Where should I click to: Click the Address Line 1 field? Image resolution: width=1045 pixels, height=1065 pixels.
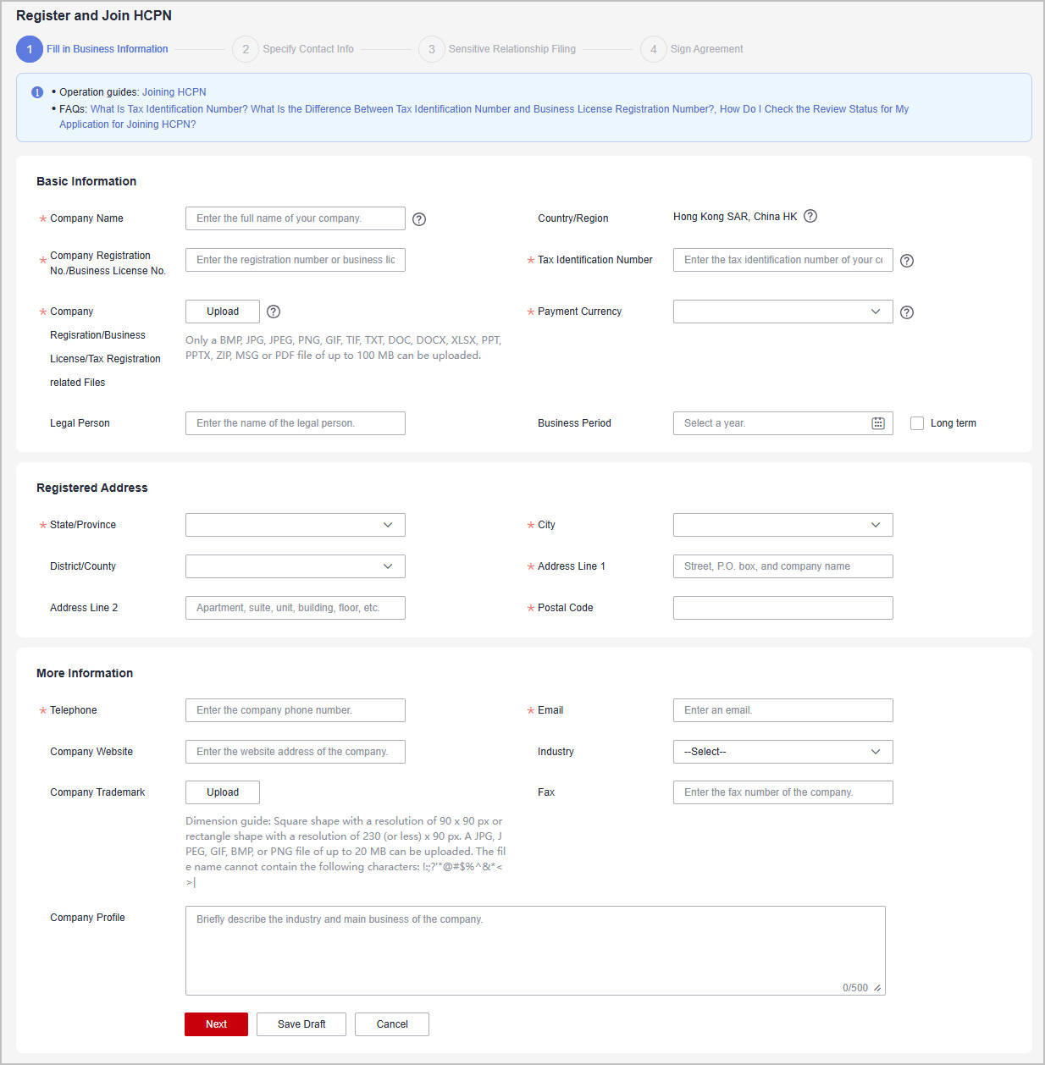tap(783, 566)
